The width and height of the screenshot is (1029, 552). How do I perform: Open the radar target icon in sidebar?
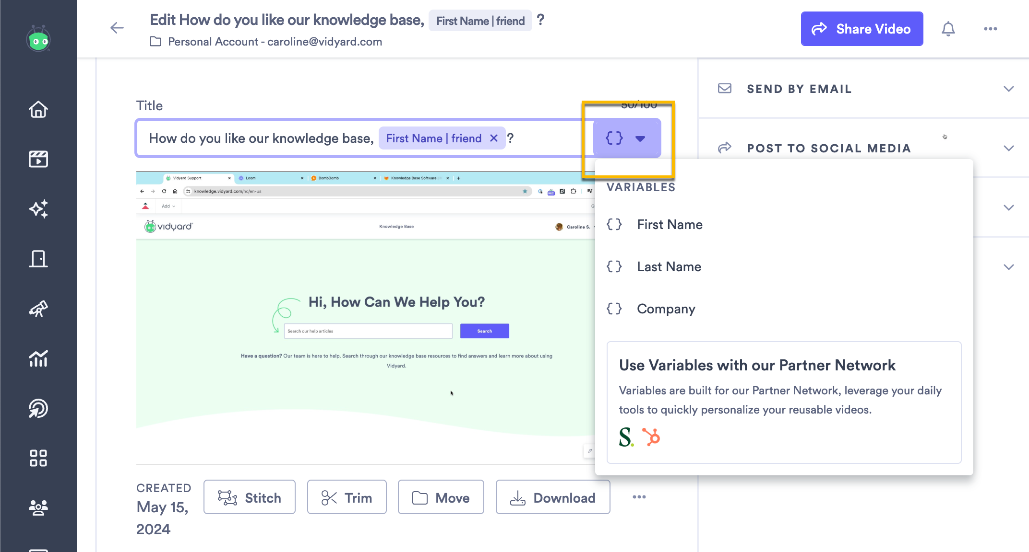point(38,408)
